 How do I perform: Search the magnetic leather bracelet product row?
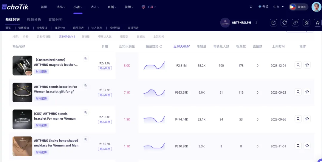point(298,65)
